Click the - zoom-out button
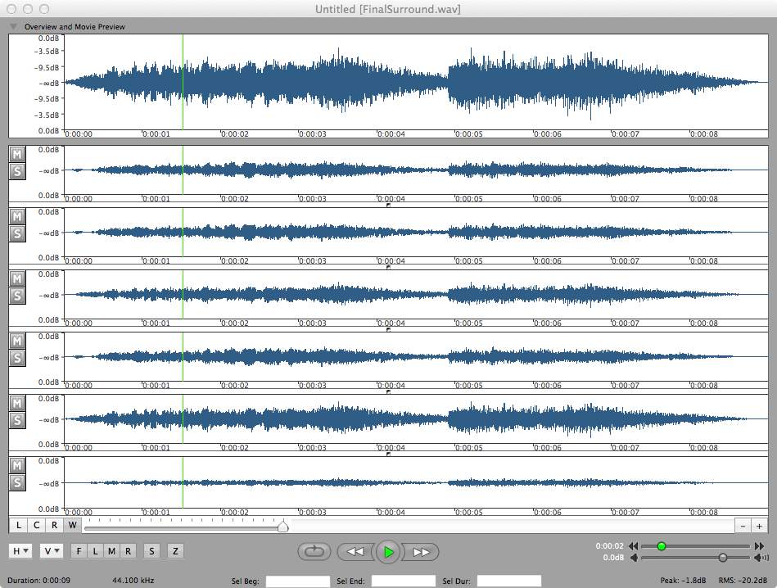The image size is (777, 588). coord(743,525)
